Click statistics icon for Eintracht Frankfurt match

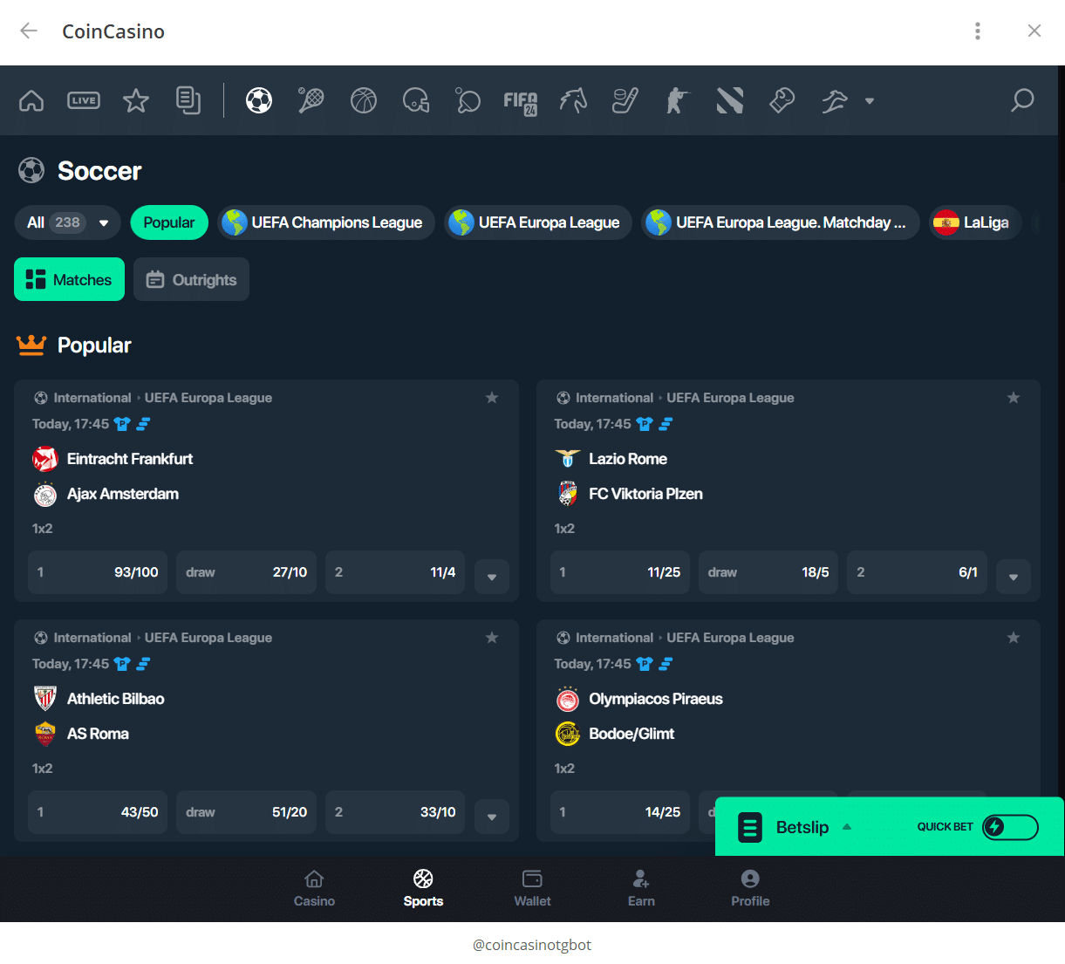(x=143, y=424)
